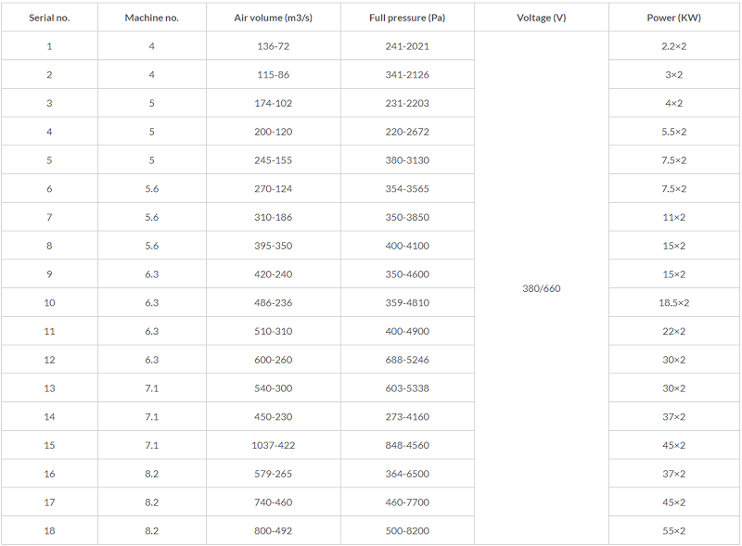Click the Air volume (m3/s) header
742x546 pixels.
pos(273,18)
